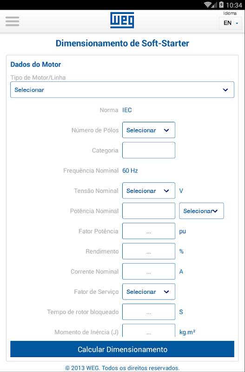
Task: Tap the 2013 WEG copyright footer text
Action: coord(122,368)
